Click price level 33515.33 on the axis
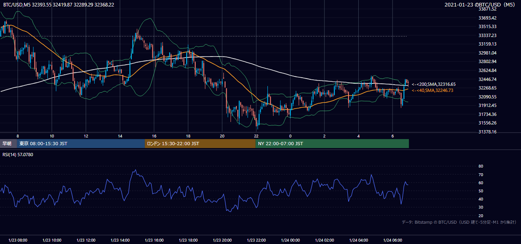Viewport: 521px width, 244px height. 487,26
